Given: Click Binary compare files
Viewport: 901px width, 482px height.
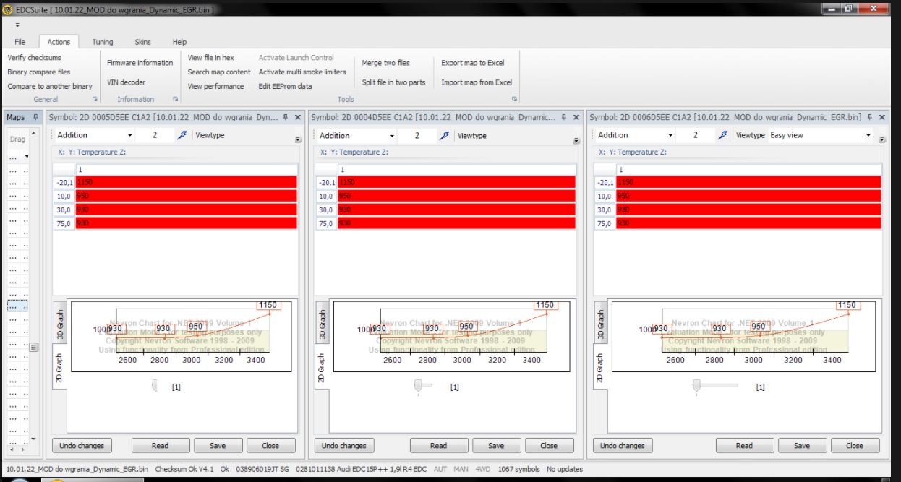Looking at the screenshot, I should click(x=39, y=72).
